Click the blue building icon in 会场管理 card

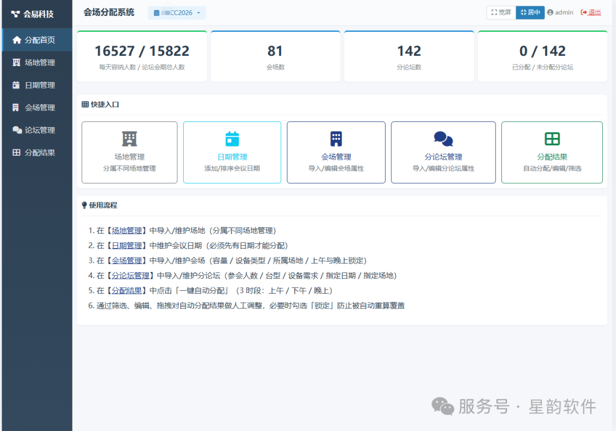[336, 139]
